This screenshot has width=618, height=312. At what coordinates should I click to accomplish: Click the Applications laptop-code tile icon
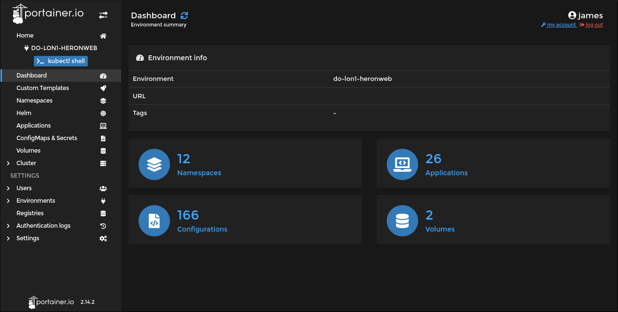tap(402, 164)
